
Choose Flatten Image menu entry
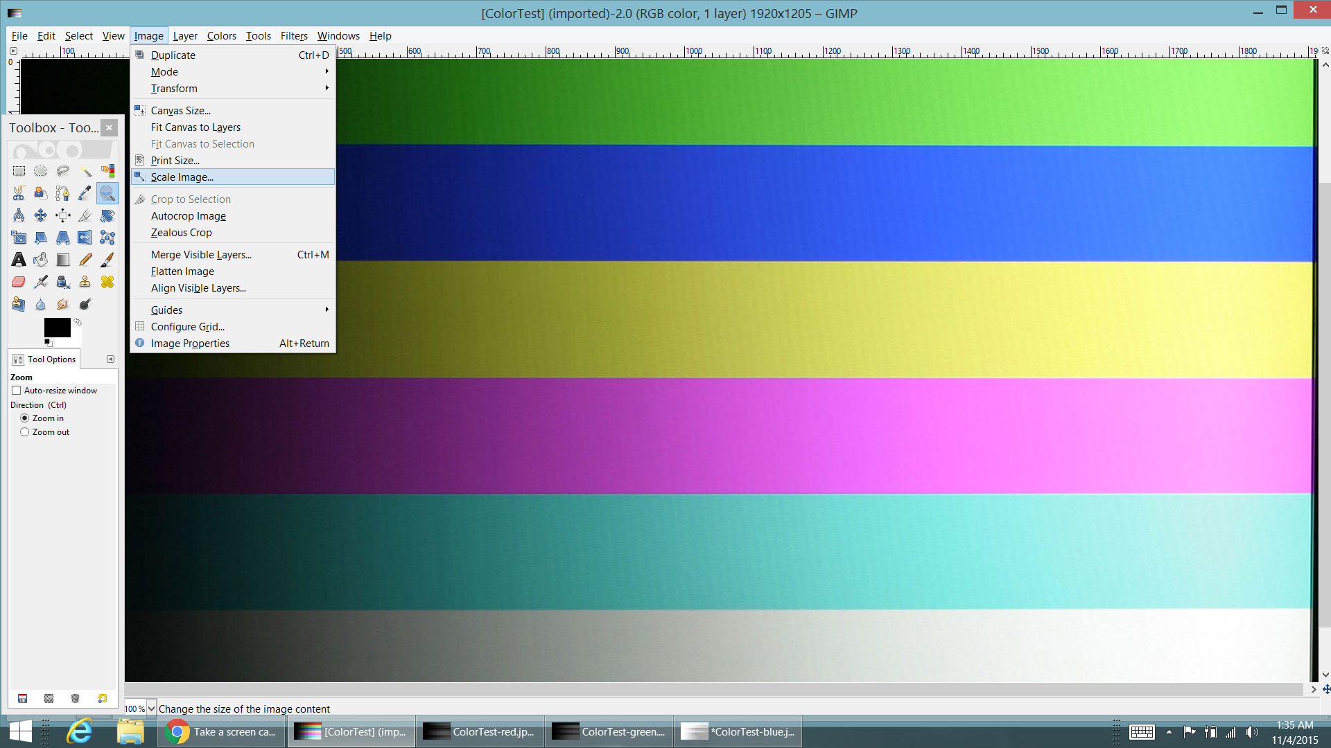(x=233, y=271)
